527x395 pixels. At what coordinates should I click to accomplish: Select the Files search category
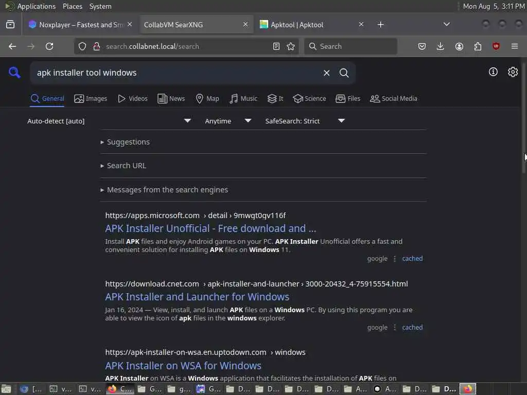click(348, 98)
